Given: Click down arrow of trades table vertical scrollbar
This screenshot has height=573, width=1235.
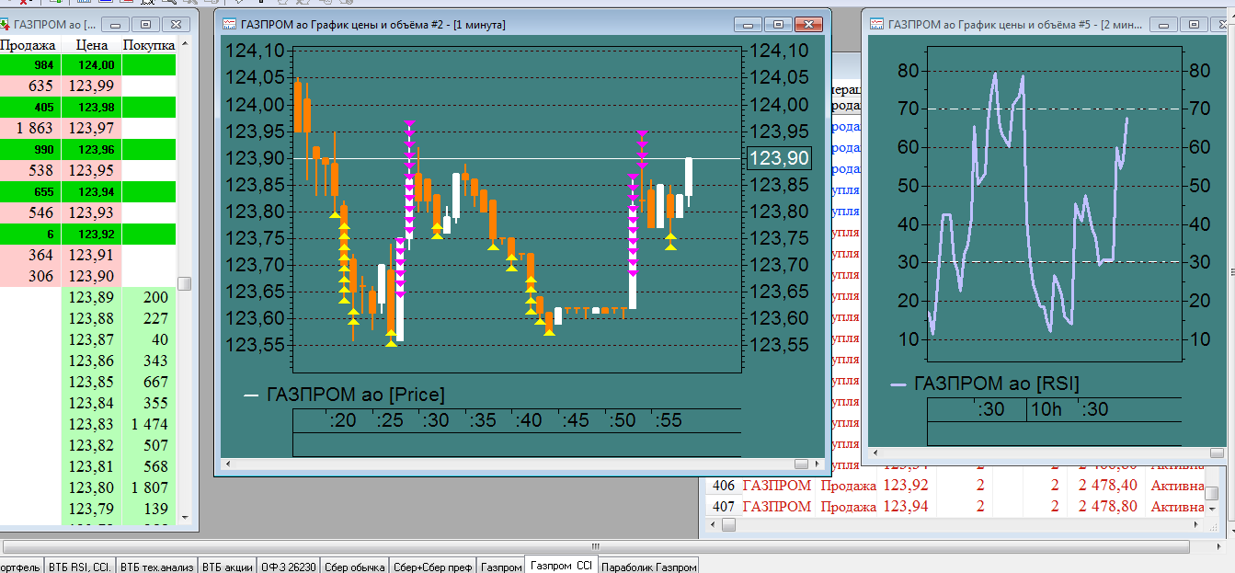Looking at the screenshot, I should (x=1211, y=510).
